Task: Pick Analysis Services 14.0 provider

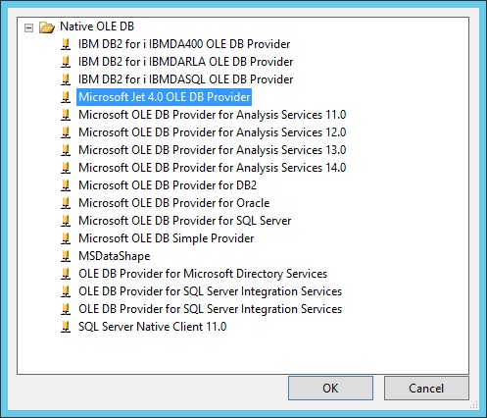Action: tap(212, 168)
